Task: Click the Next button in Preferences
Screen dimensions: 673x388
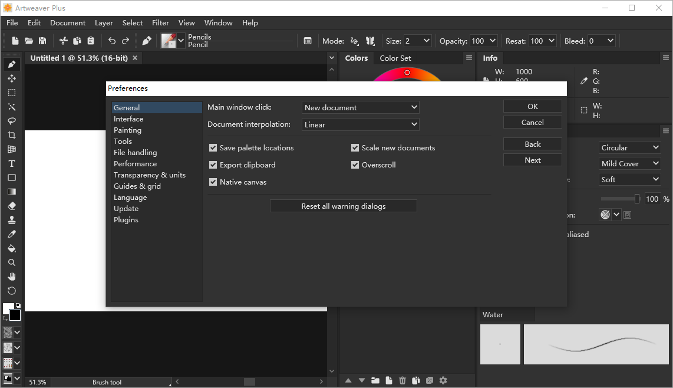Action: coord(532,160)
